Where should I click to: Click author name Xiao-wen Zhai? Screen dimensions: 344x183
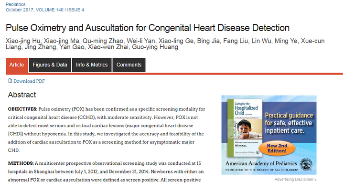click(108, 47)
